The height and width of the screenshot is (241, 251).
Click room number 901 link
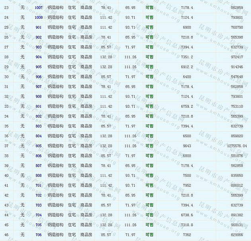point(39,27)
